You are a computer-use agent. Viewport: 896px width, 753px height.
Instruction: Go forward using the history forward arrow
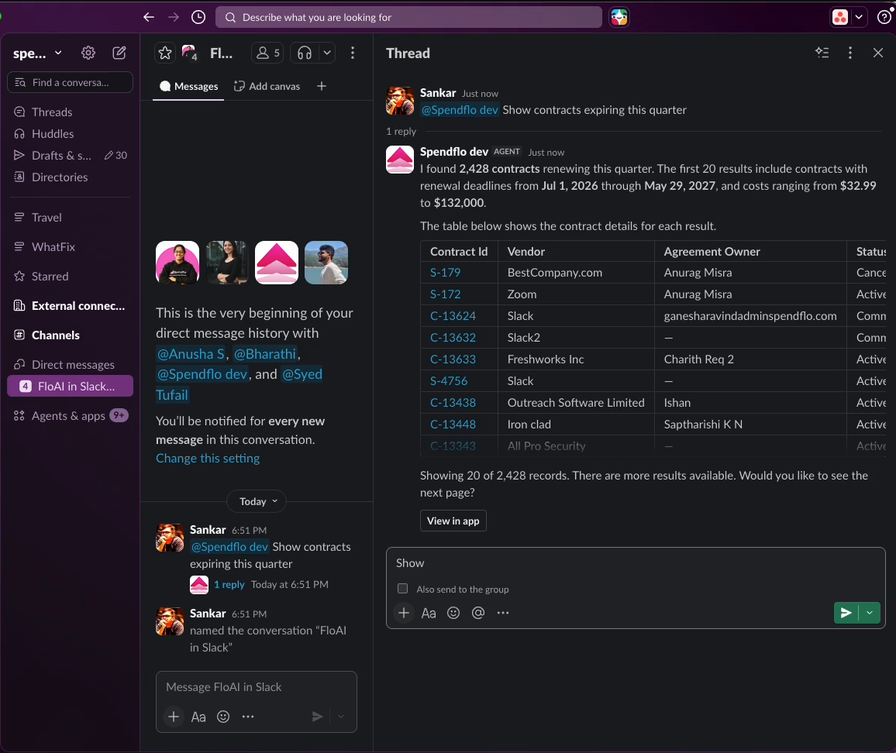pos(174,17)
